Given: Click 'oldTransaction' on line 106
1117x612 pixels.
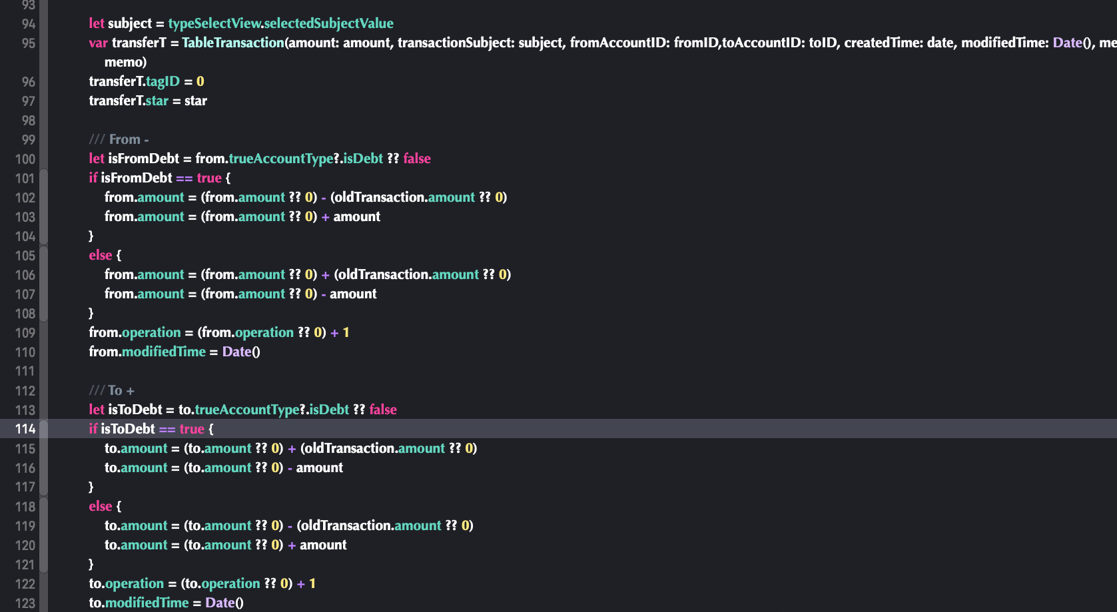Looking at the screenshot, I should point(383,275).
